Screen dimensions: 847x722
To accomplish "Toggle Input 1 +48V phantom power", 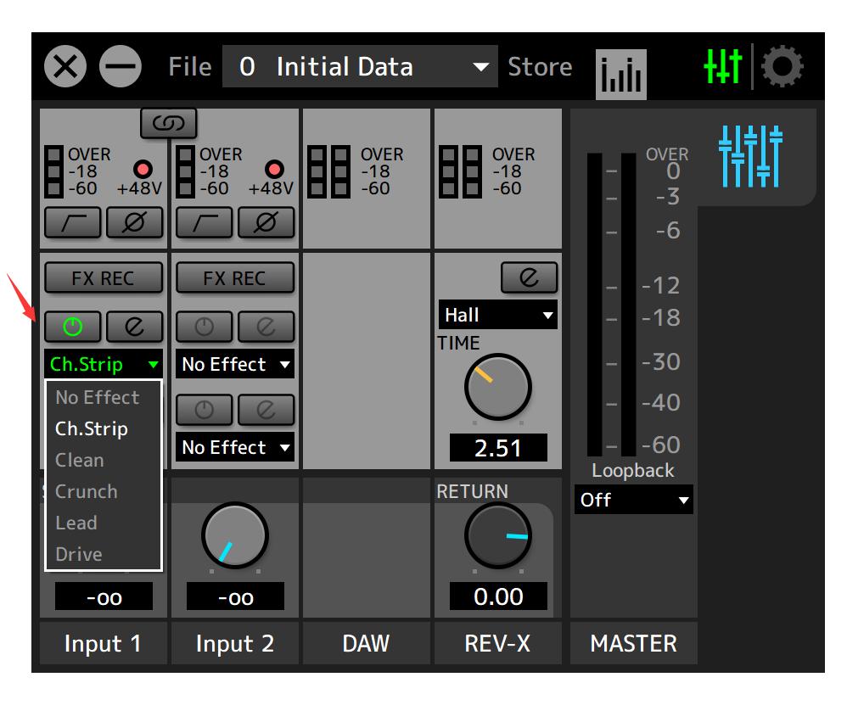I will [143, 169].
